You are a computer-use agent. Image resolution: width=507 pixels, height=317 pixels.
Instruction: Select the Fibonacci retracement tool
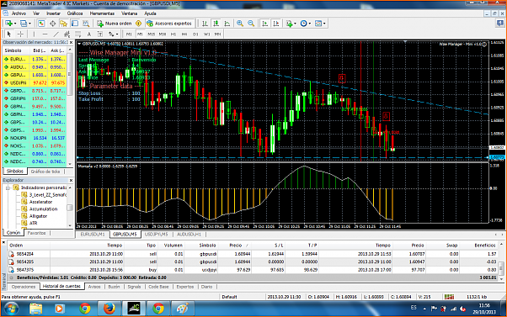click(78, 34)
